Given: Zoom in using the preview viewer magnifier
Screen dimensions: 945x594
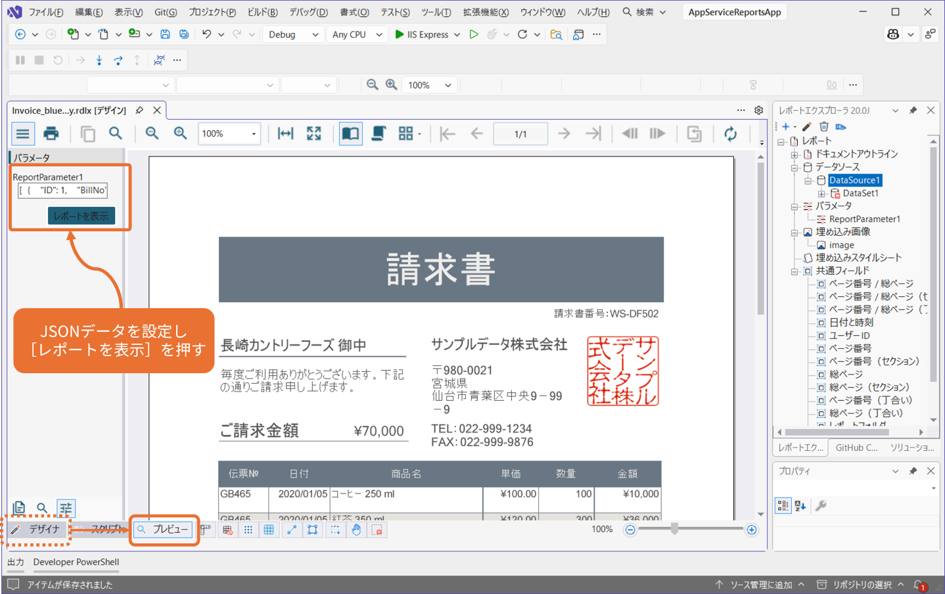Looking at the screenshot, I should (x=181, y=133).
